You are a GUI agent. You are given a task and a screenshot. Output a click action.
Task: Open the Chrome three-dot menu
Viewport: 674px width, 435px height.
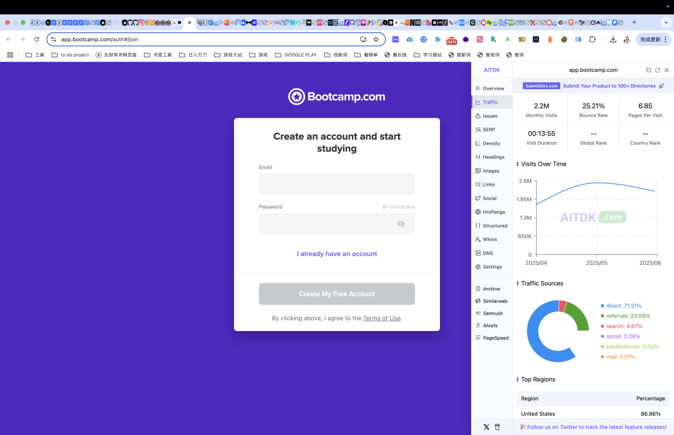[x=665, y=39]
